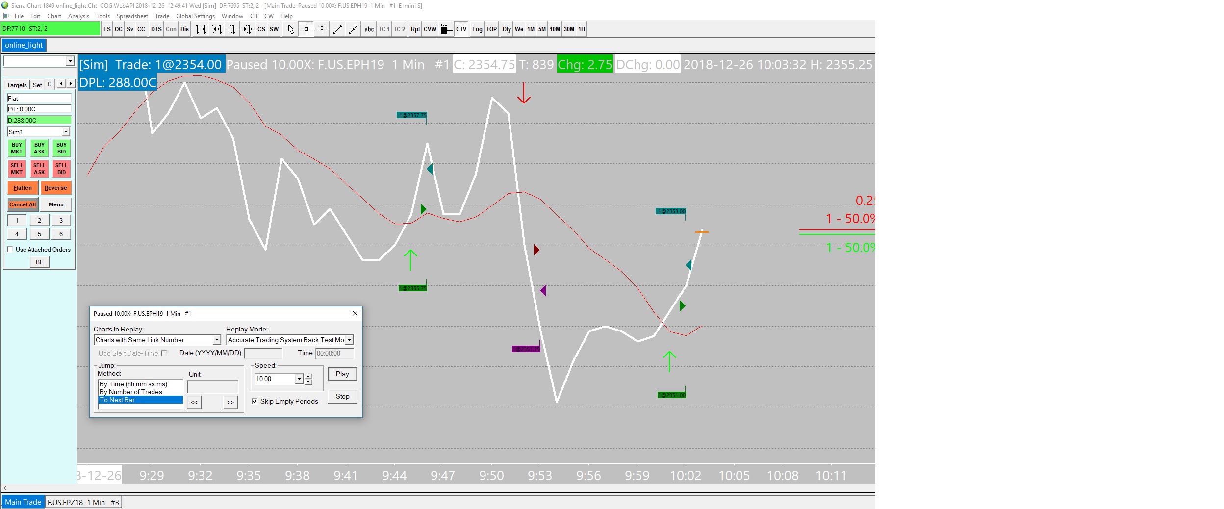Toggle the Use Attached Orders checkbox
This screenshot has height=509, width=1224.
coord(10,249)
